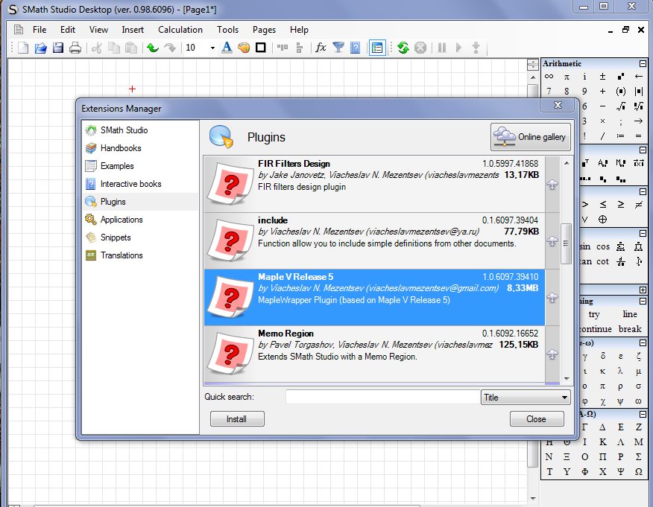The image size is (653, 507).
Task: Click the Online gallery button
Action: (531, 137)
